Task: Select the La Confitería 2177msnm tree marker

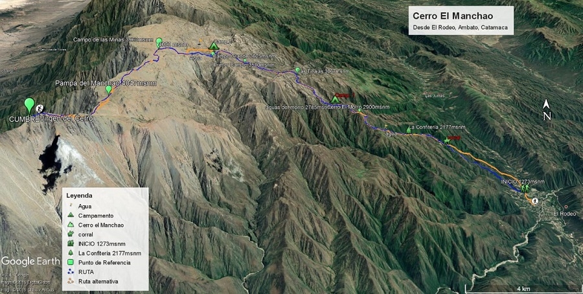Action: [x=409, y=130]
